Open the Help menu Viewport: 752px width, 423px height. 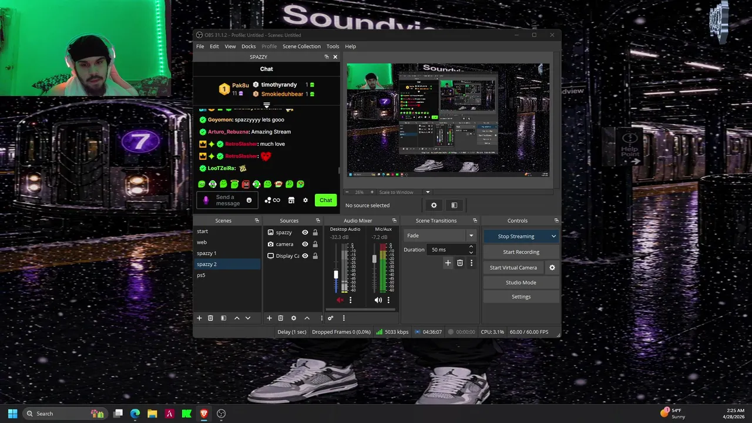tap(350, 46)
